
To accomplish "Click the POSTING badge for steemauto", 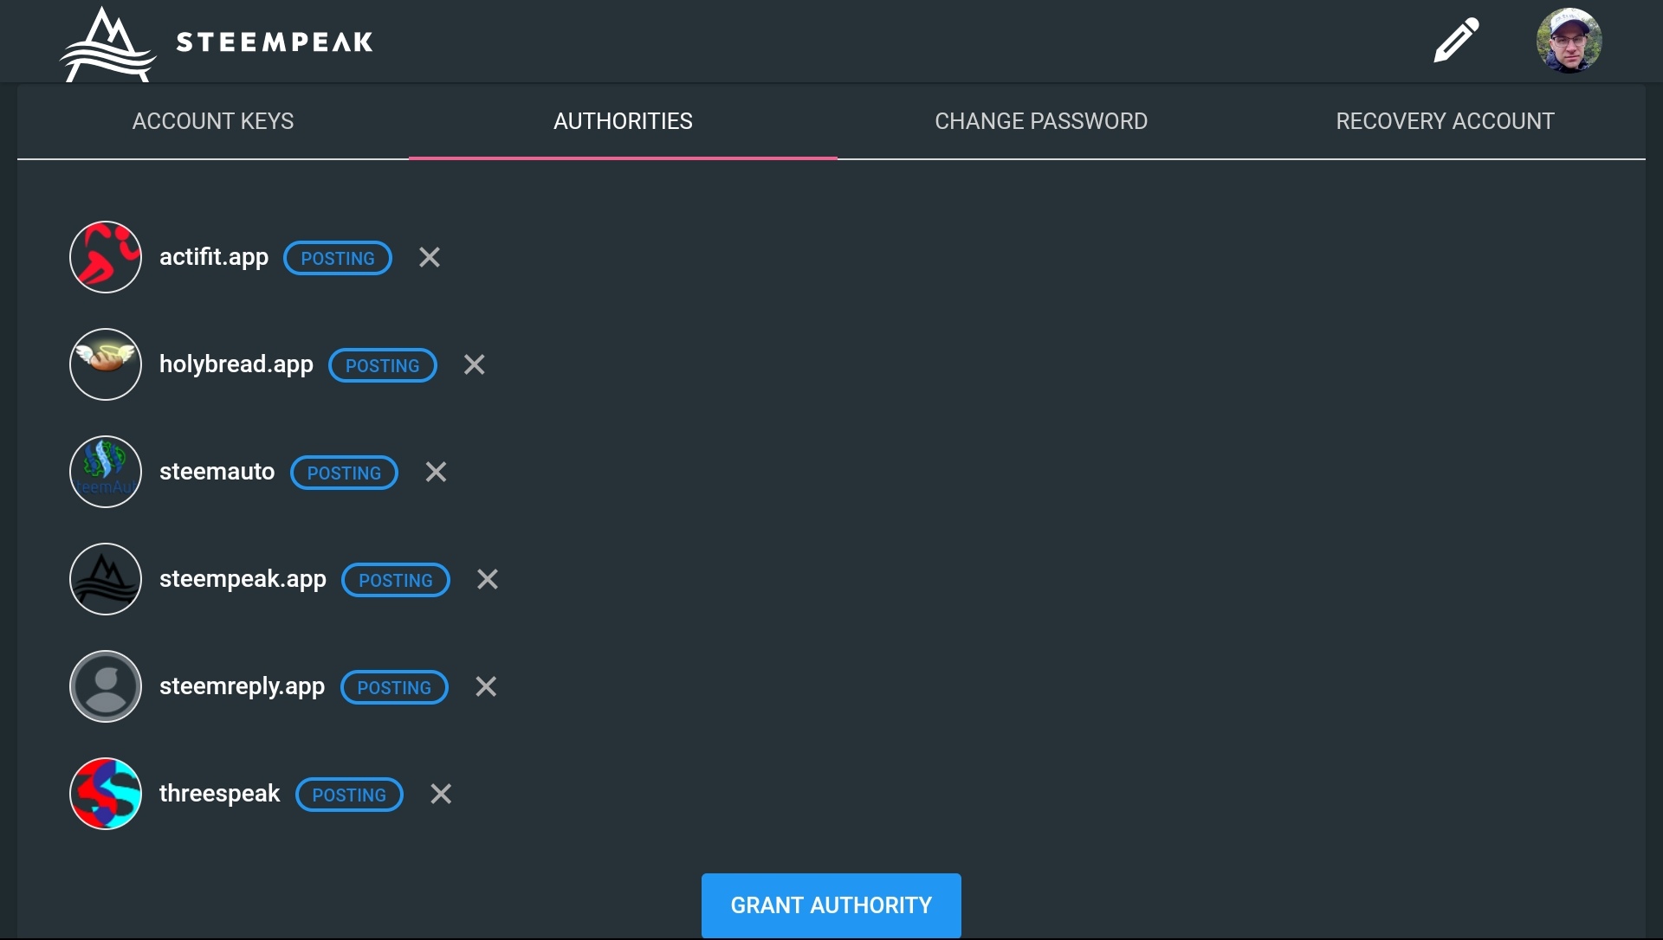I will (344, 473).
